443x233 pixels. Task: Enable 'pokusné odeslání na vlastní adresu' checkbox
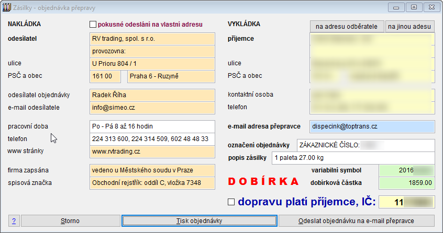click(x=93, y=24)
